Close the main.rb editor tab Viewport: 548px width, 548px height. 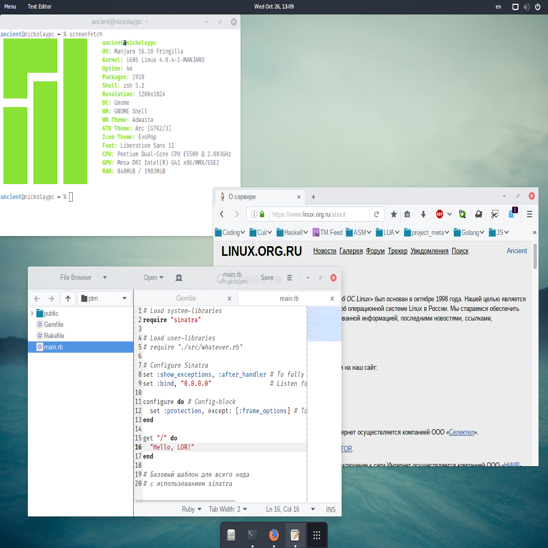tap(332, 299)
